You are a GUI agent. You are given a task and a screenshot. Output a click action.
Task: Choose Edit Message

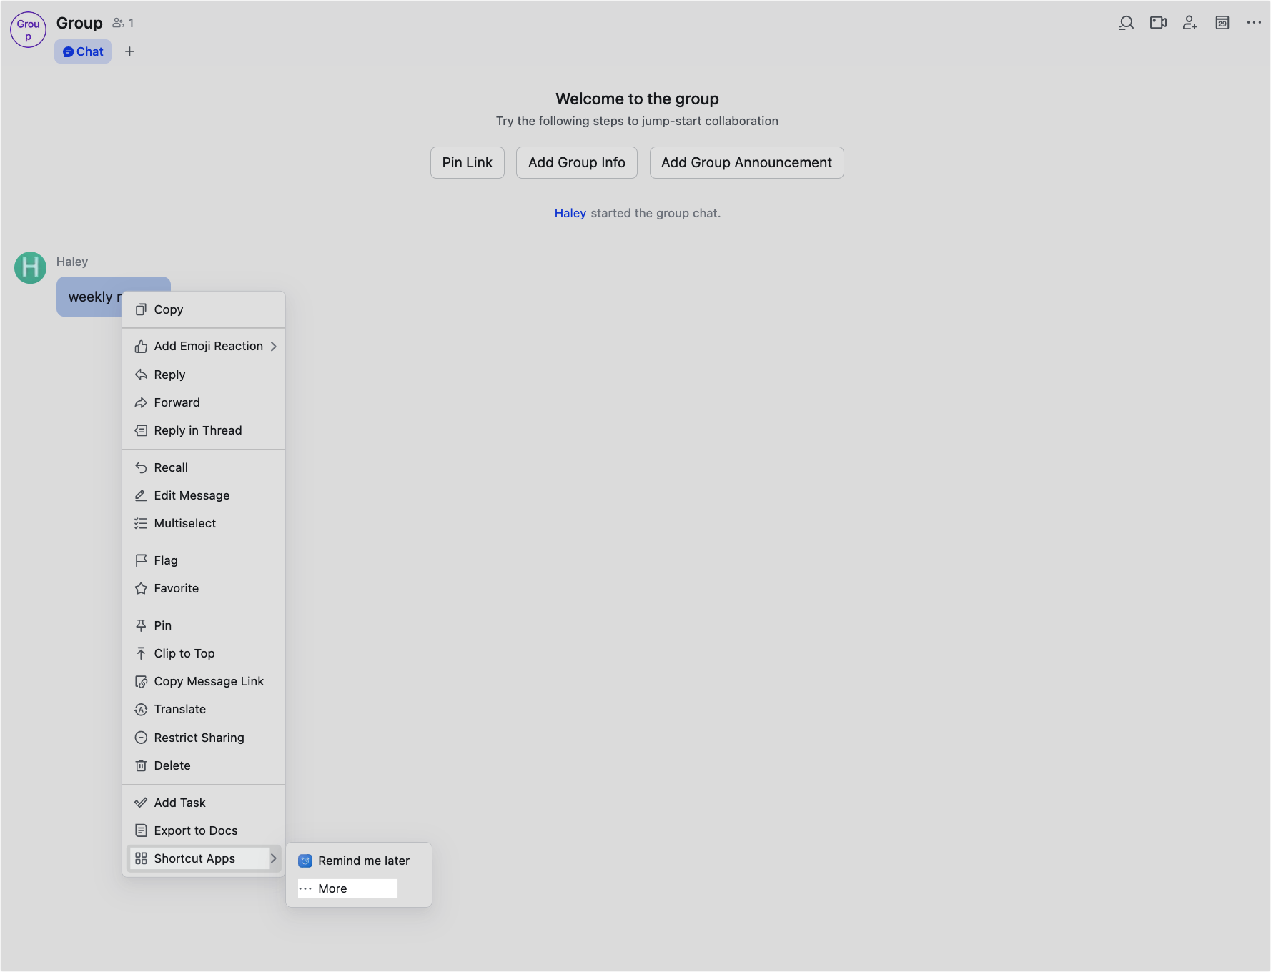click(x=204, y=495)
